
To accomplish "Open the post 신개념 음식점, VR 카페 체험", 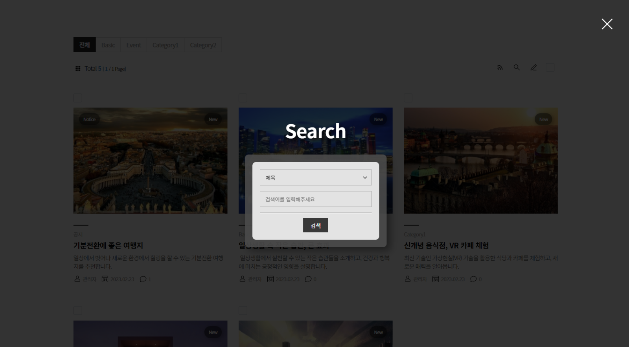I will (x=446, y=245).
